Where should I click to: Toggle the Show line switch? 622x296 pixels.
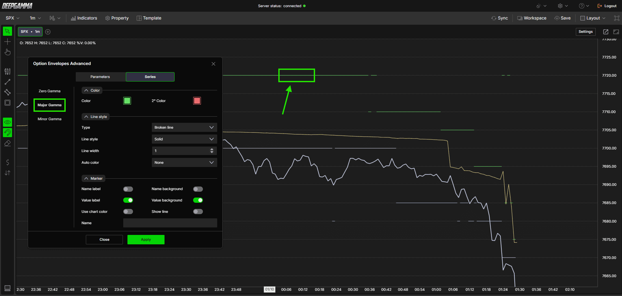click(198, 212)
